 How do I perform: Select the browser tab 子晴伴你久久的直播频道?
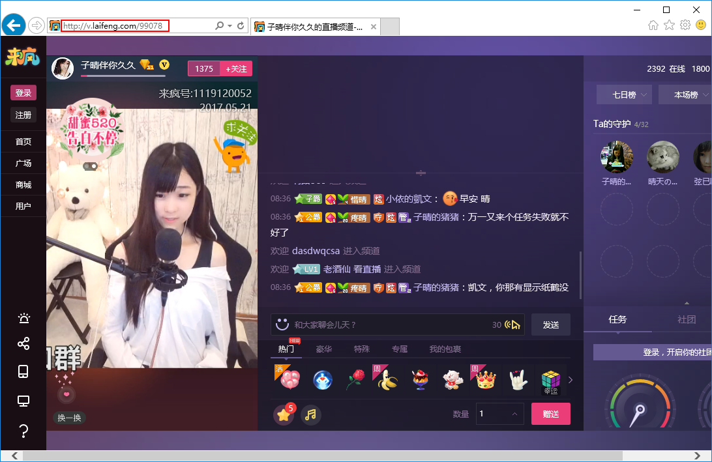[x=315, y=27]
